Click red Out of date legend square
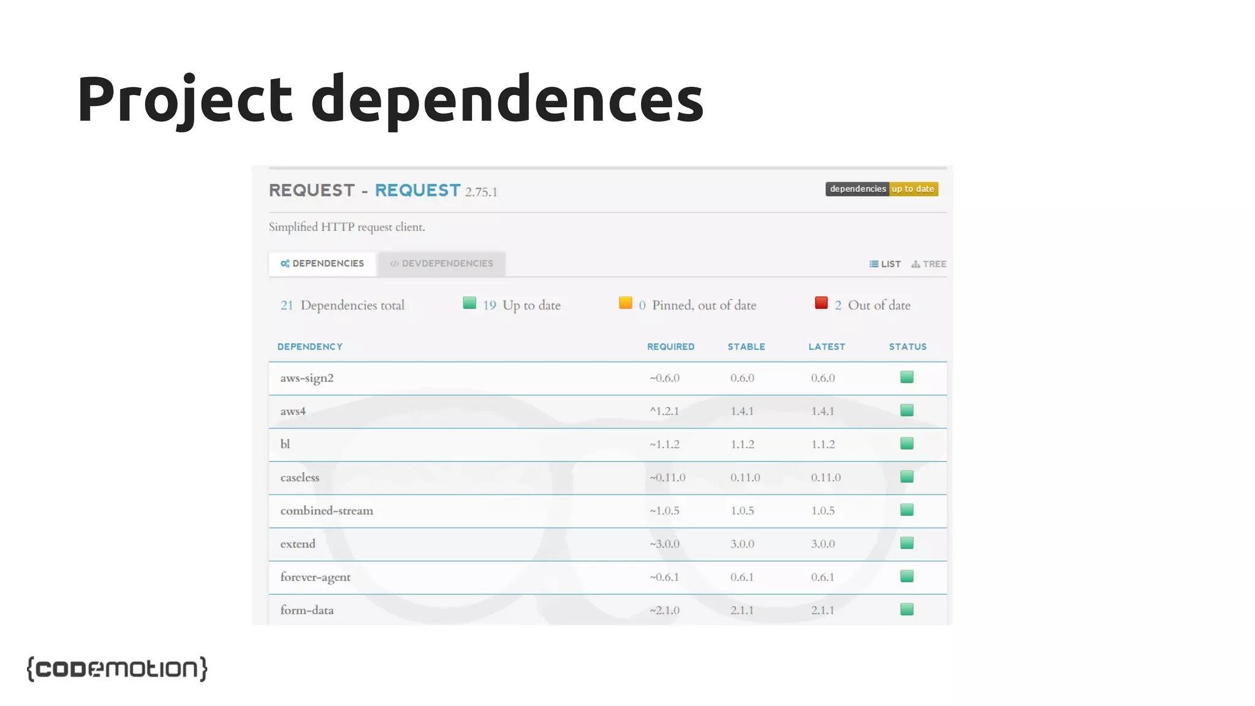The height and width of the screenshot is (706, 1255). 821,303
